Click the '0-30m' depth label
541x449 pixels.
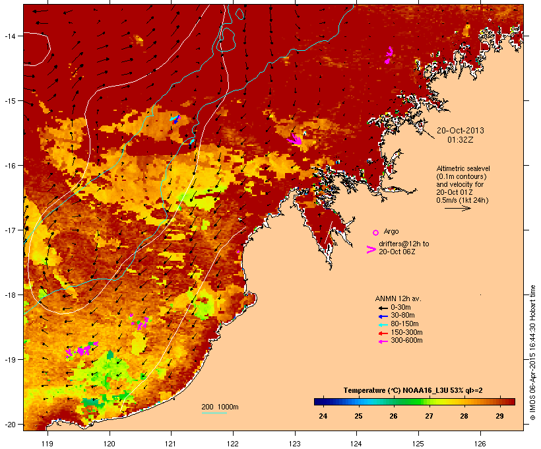tap(400, 308)
